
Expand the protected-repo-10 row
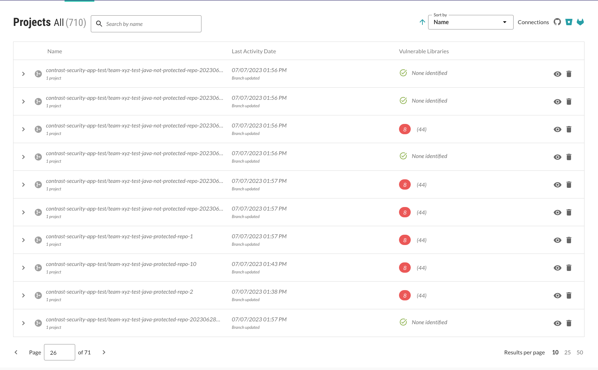(23, 268)
